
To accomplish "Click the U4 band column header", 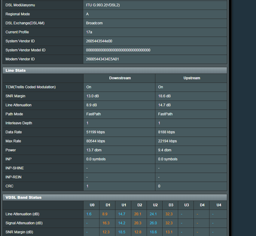I will tap(219, 205).
